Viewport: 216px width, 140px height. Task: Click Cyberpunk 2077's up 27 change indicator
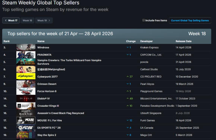[x=129, y=77]
